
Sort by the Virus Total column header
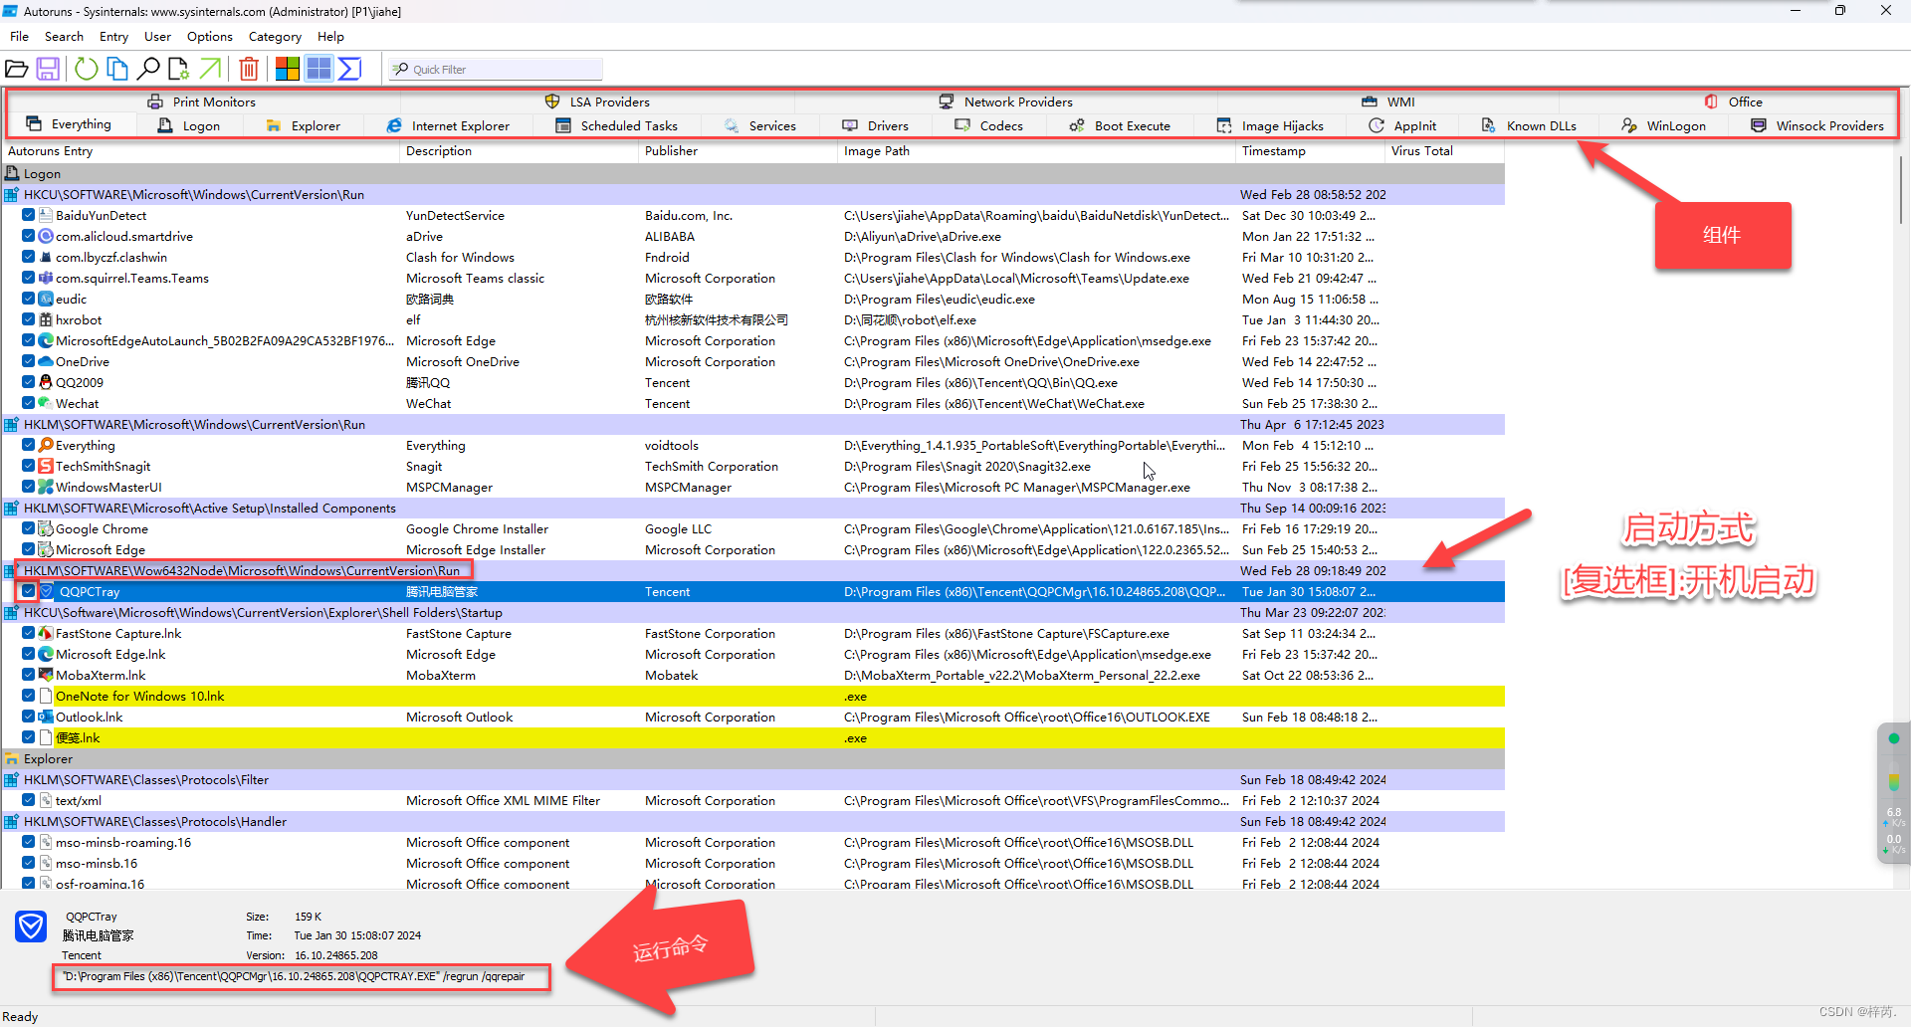point(1444,151)
